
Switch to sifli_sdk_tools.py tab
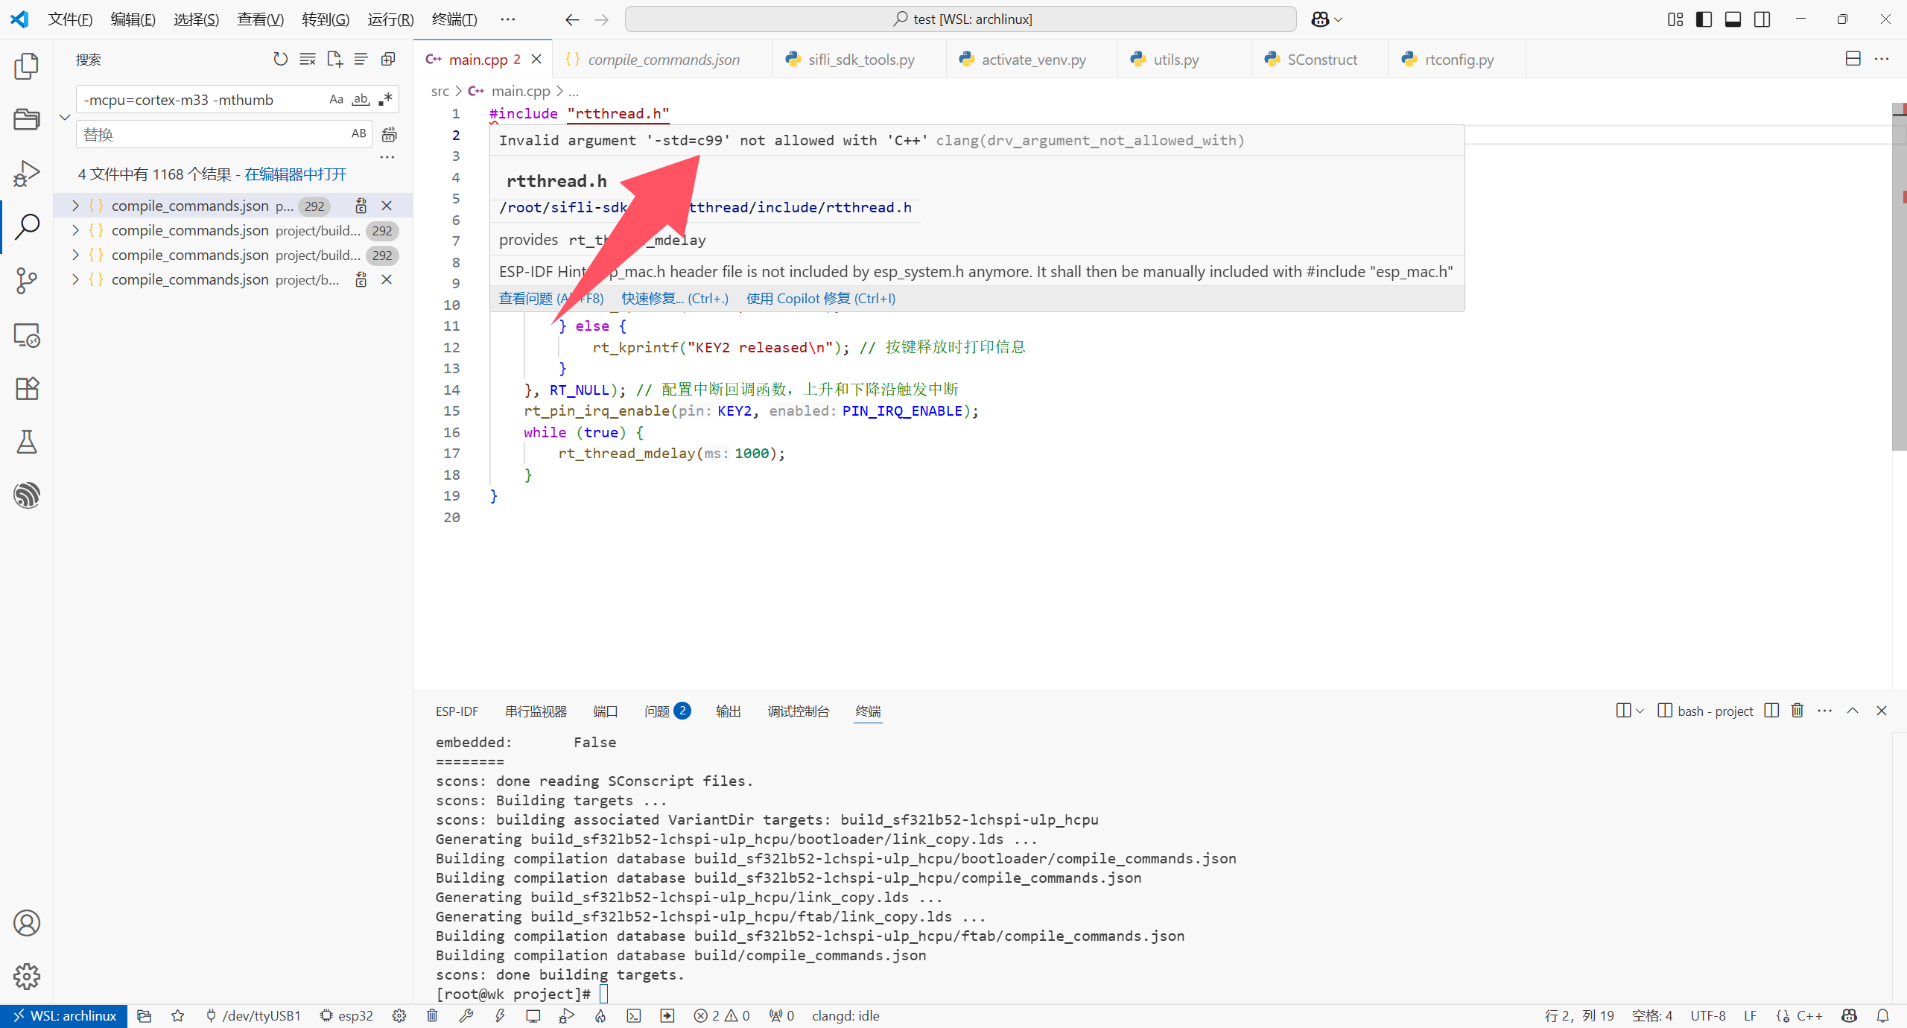point(860,60)
